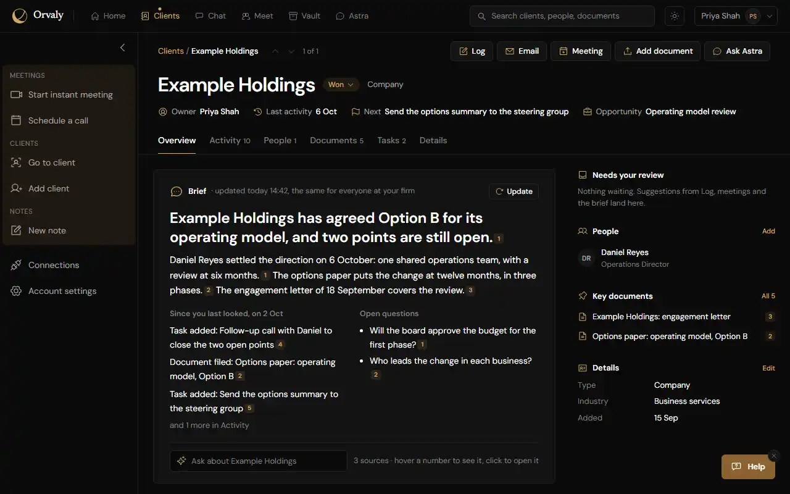
Task: Go to next client with down chevron
Action: (291, 51)
